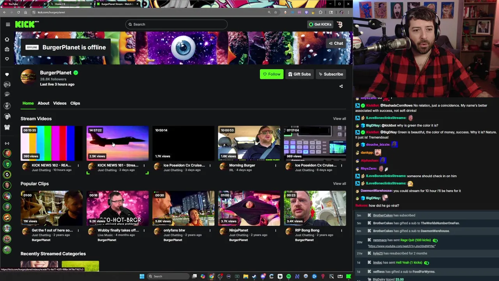499x281 pixels.
Task: Click the Recently Streamed Categories heading
Action: click(53, 254)
